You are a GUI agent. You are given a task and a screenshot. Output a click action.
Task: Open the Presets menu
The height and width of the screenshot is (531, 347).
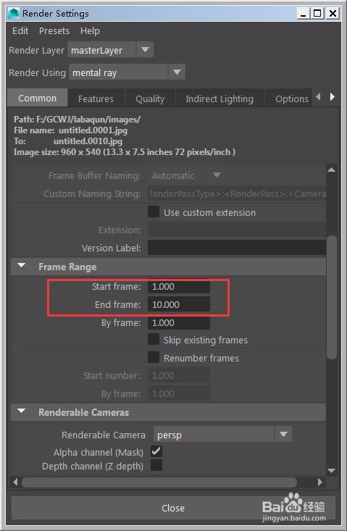pyautogui.click(x=54, y=31)
